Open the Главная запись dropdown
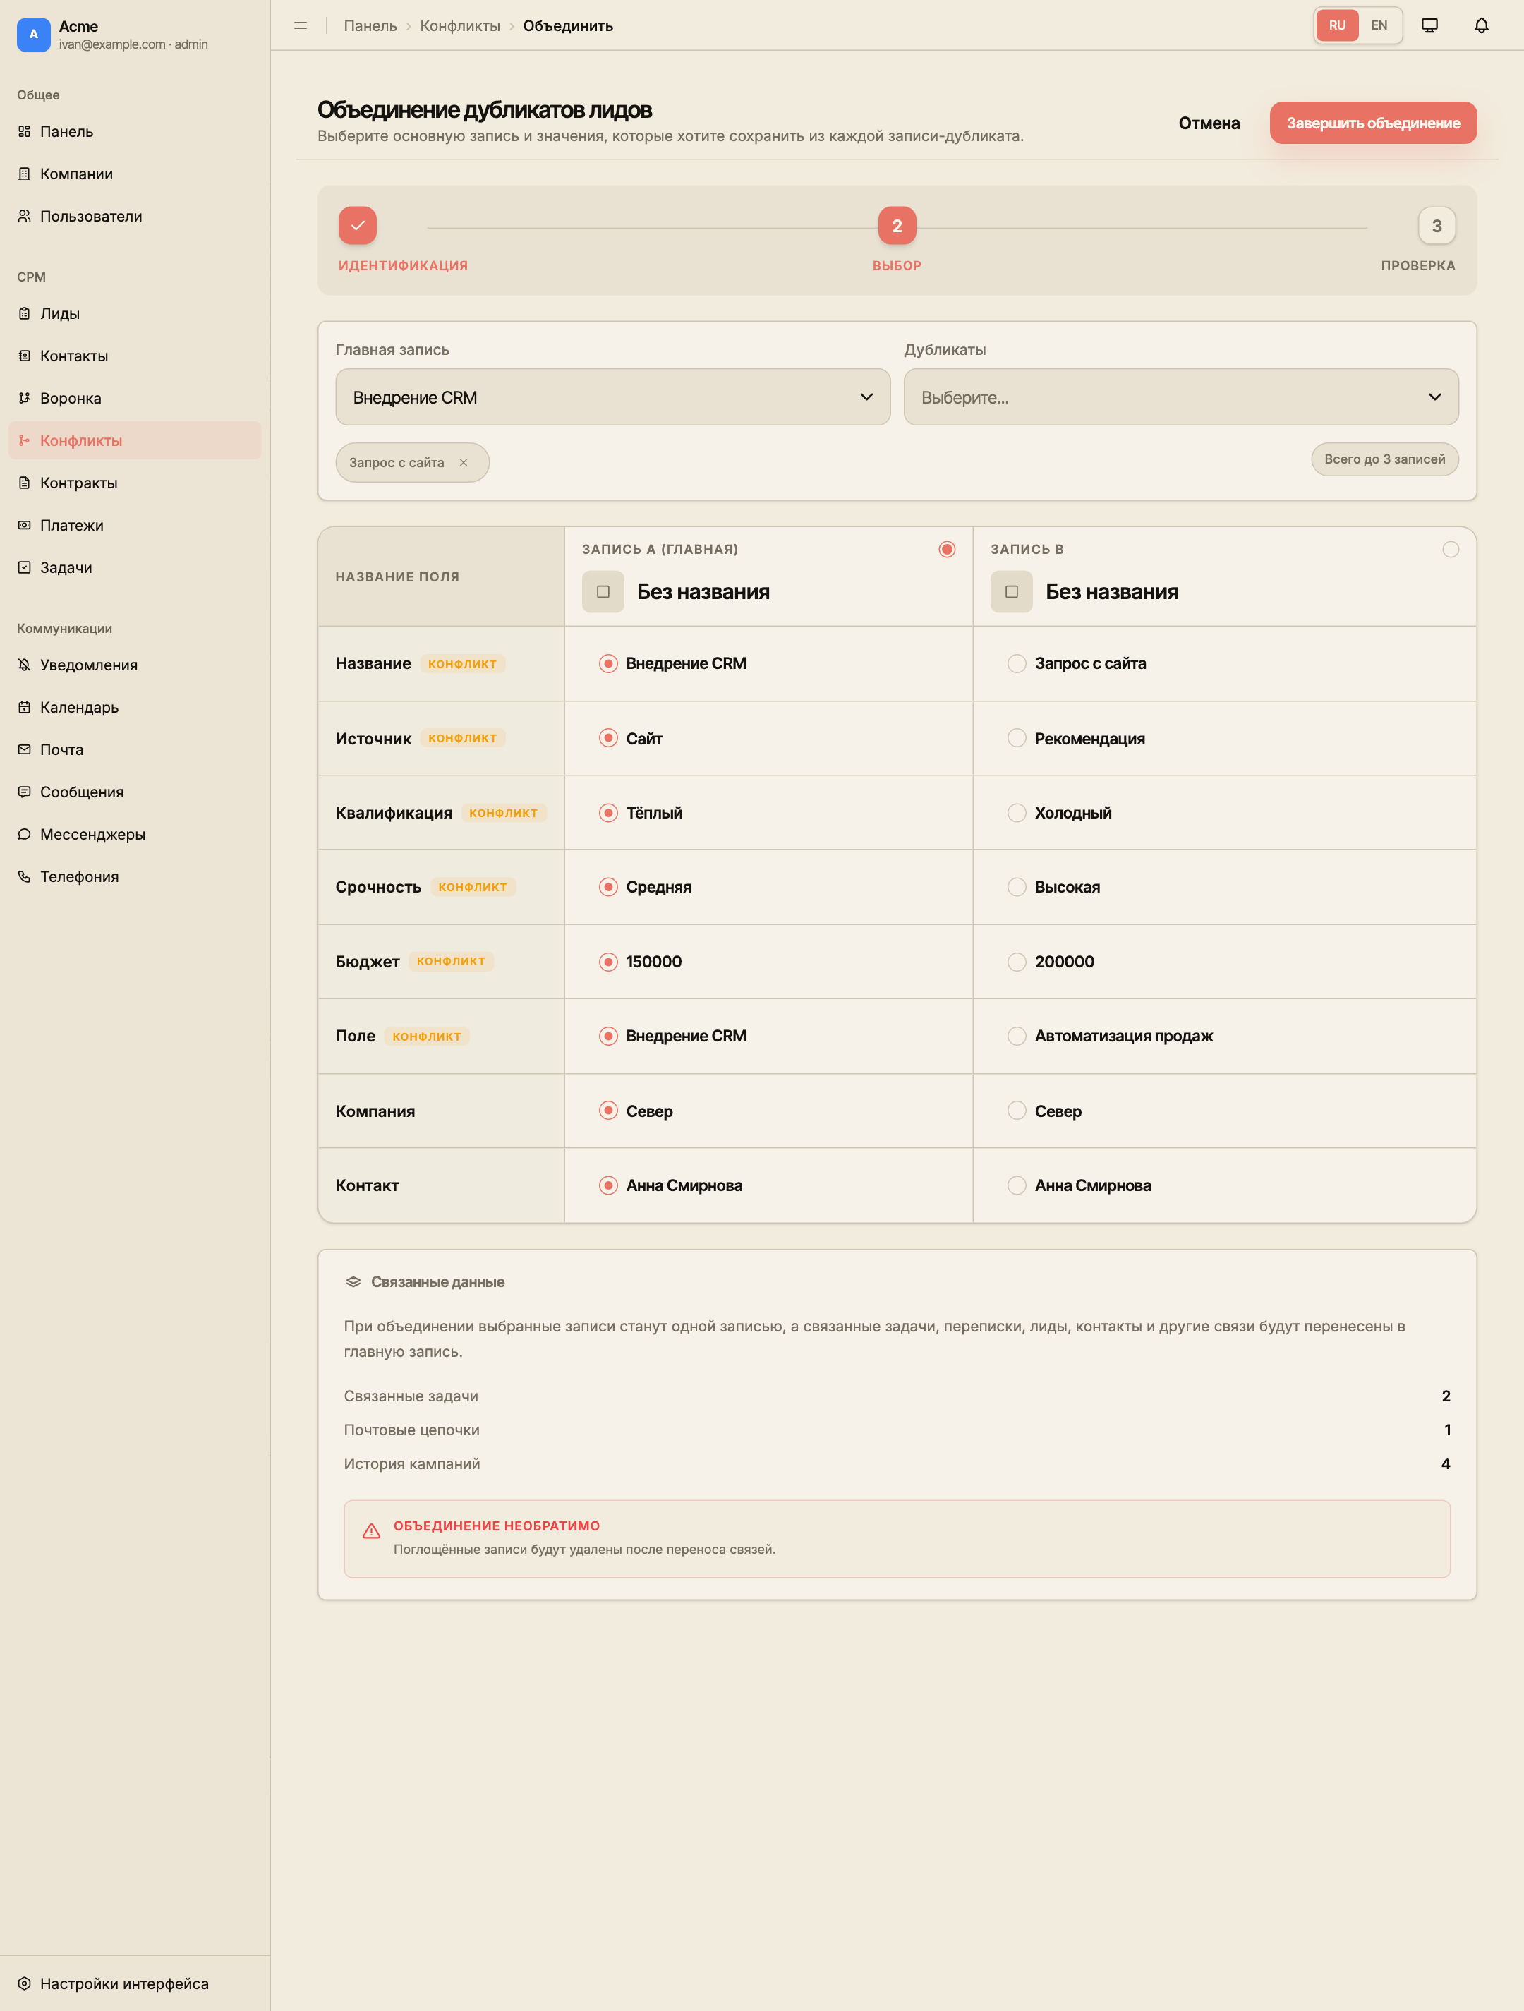This screenshot has width=1524, height=2011. 613,397
